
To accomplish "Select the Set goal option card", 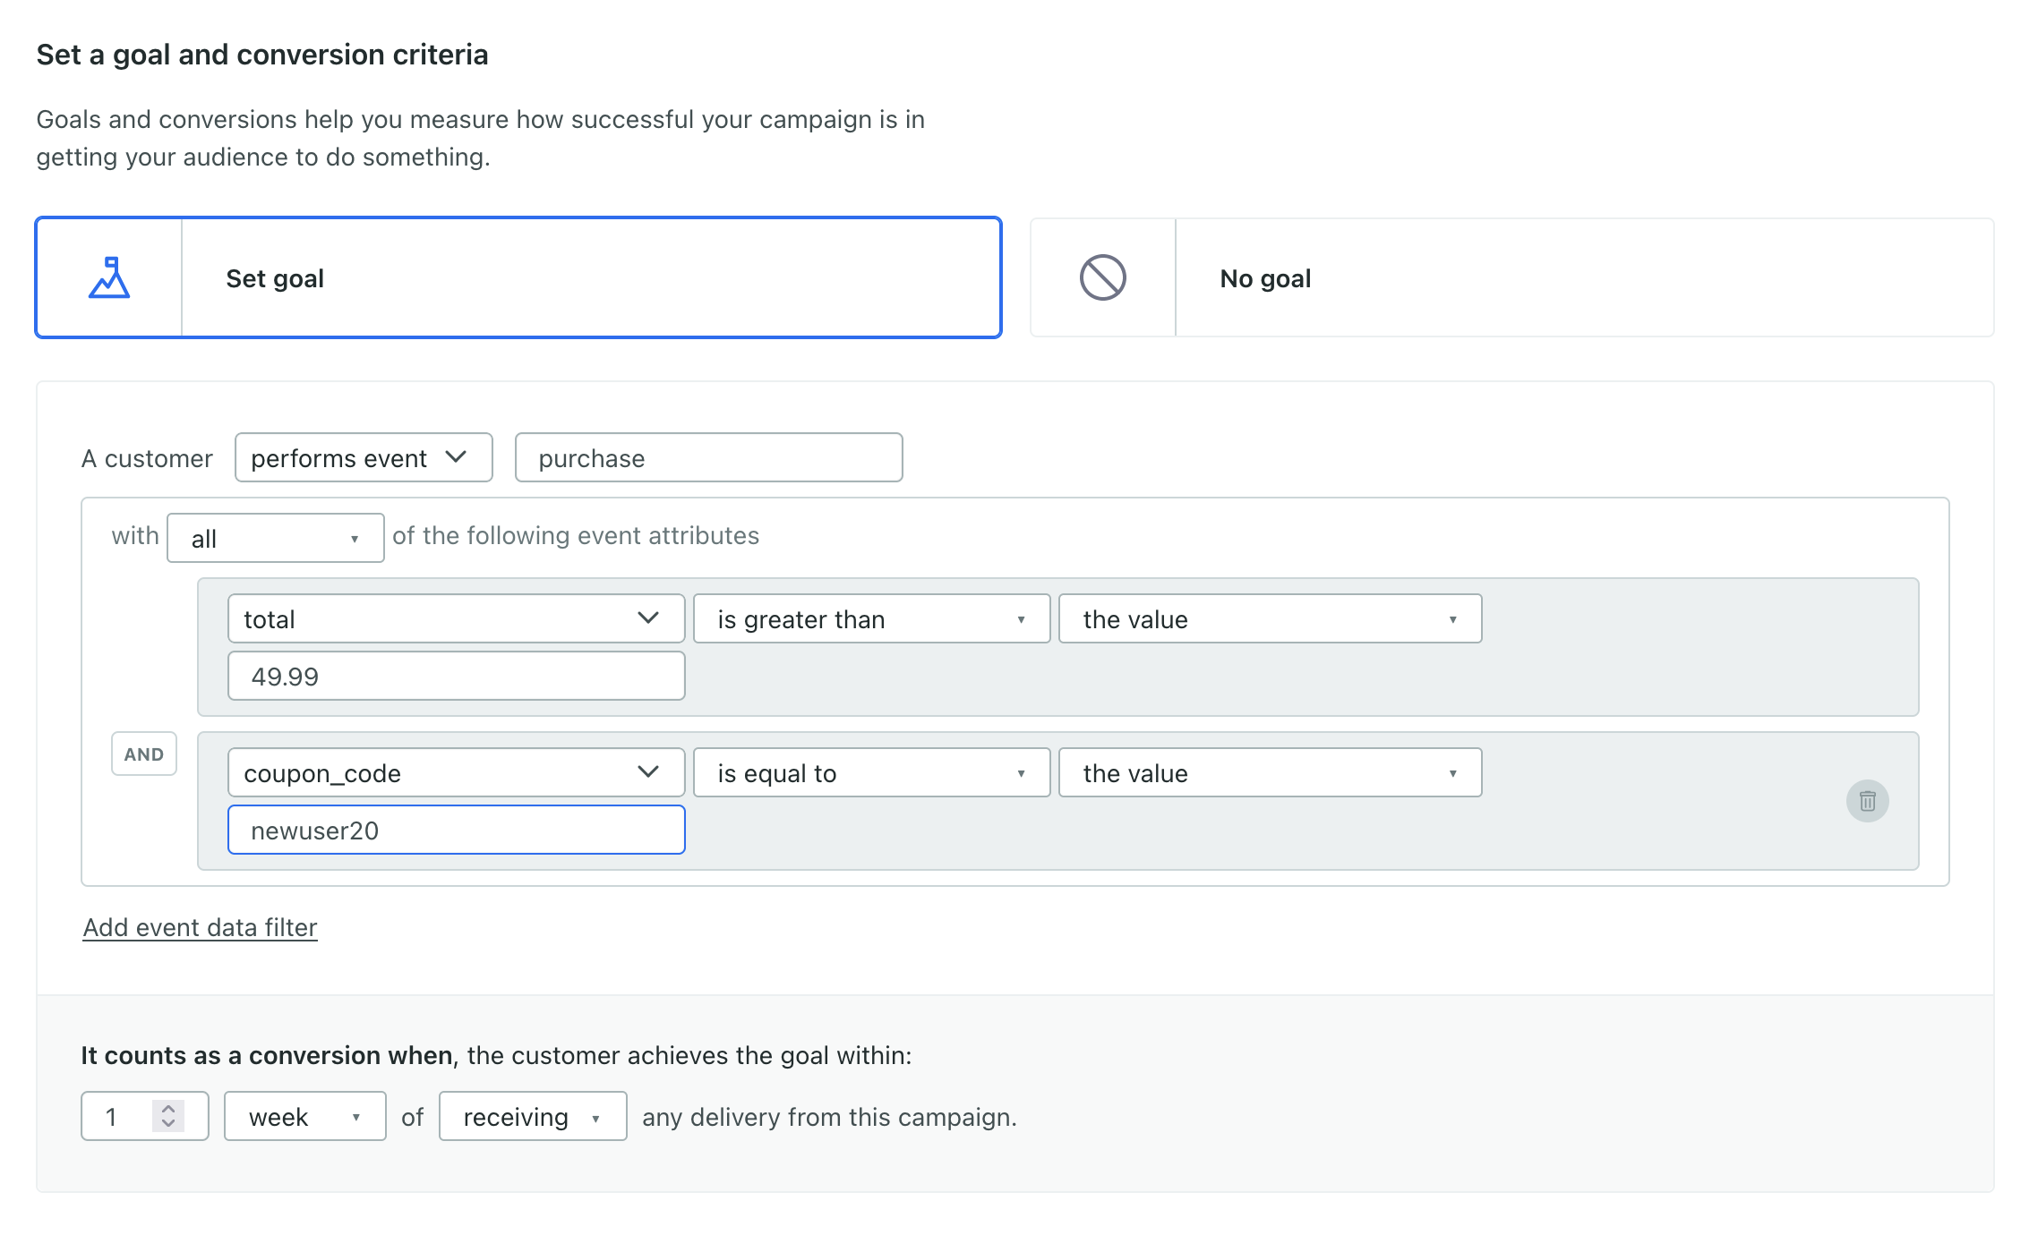I will [x=589, y=278].
